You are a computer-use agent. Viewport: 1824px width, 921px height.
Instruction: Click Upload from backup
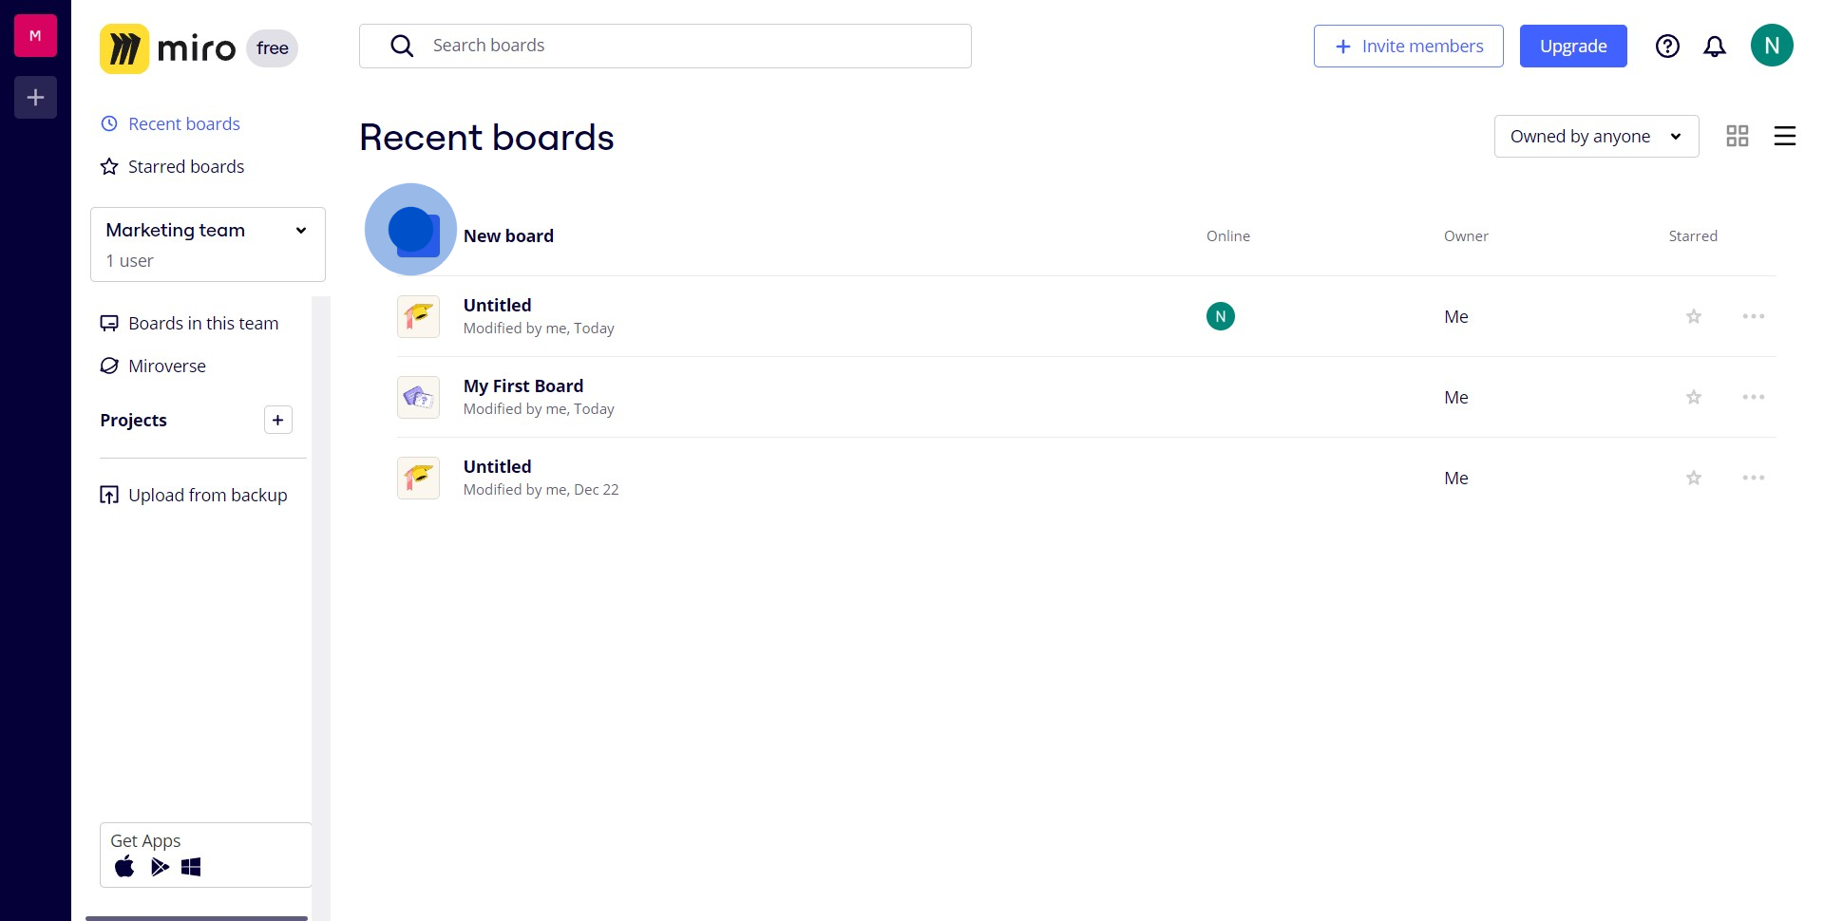pyautogui.click(x=194, y=495)
